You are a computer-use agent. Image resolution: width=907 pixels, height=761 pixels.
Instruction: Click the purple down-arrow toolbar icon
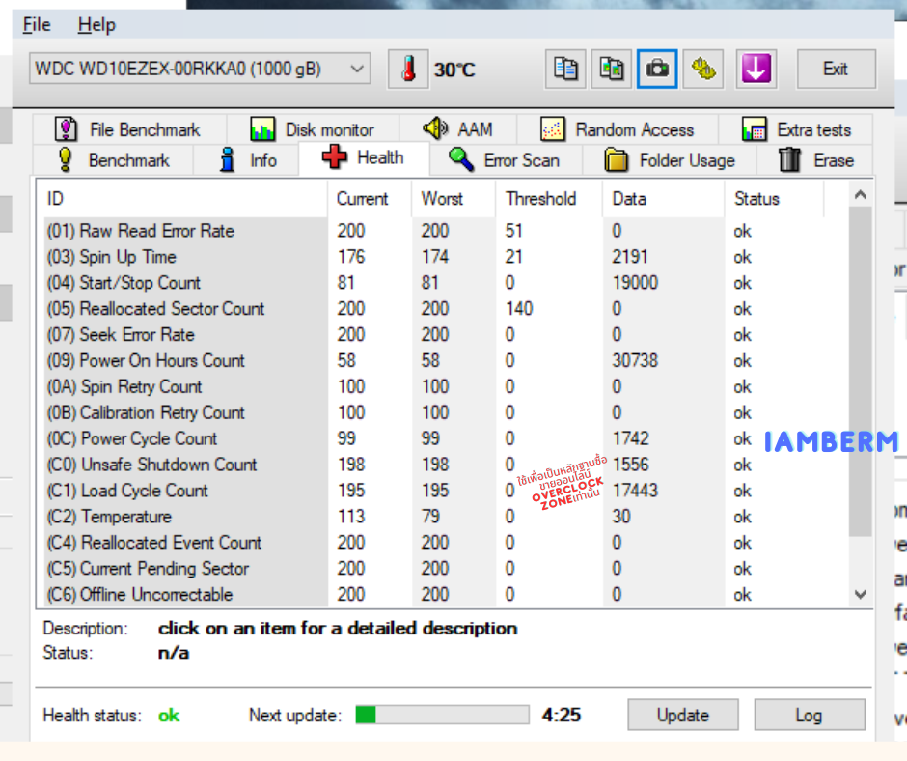pos(756,70)
